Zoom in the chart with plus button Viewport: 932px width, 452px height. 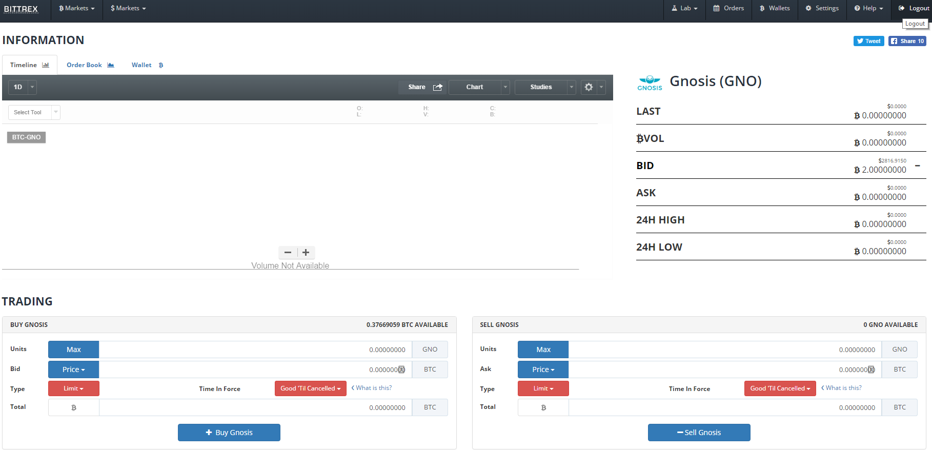306,252
